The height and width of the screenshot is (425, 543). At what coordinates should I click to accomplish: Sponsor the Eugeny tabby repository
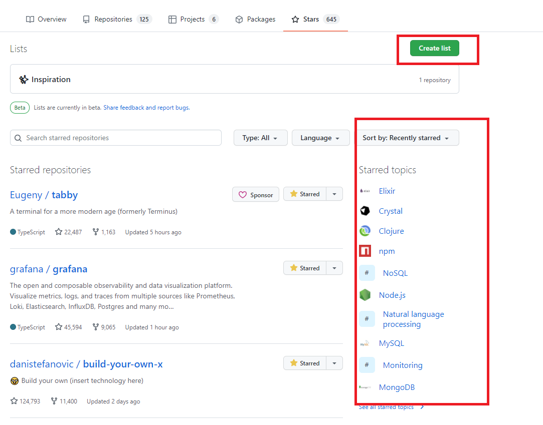point(256,195)
